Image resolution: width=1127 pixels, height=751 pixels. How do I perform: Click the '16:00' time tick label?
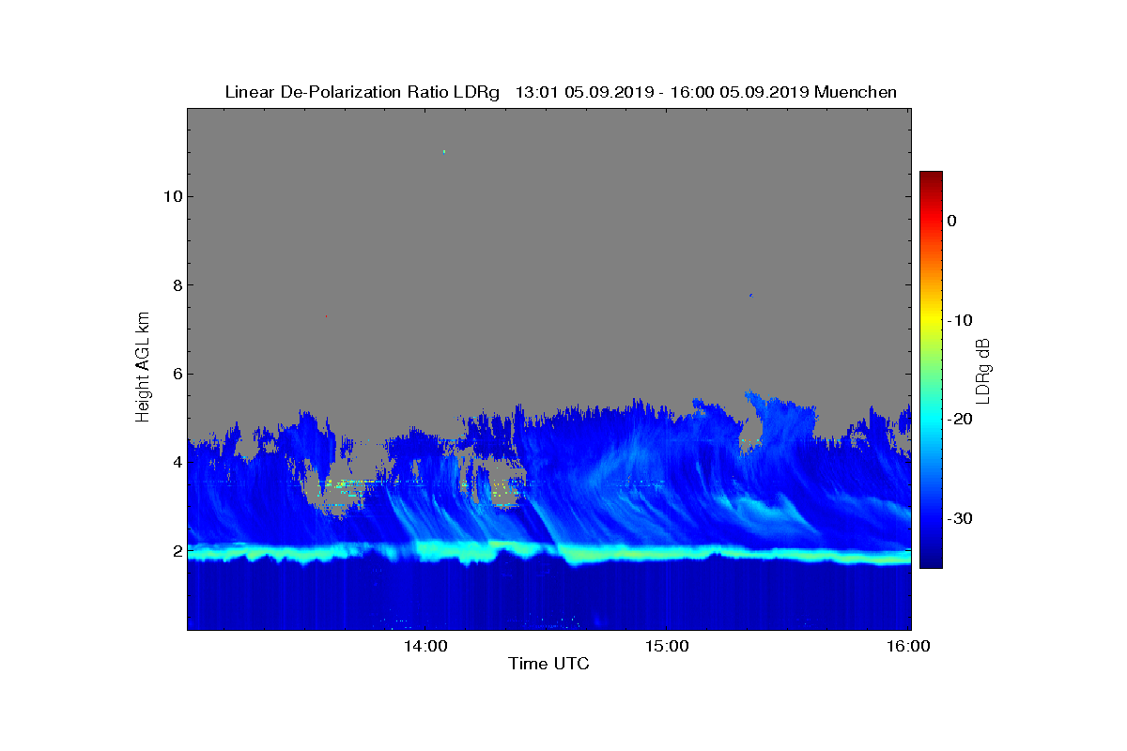pos(910,646)
